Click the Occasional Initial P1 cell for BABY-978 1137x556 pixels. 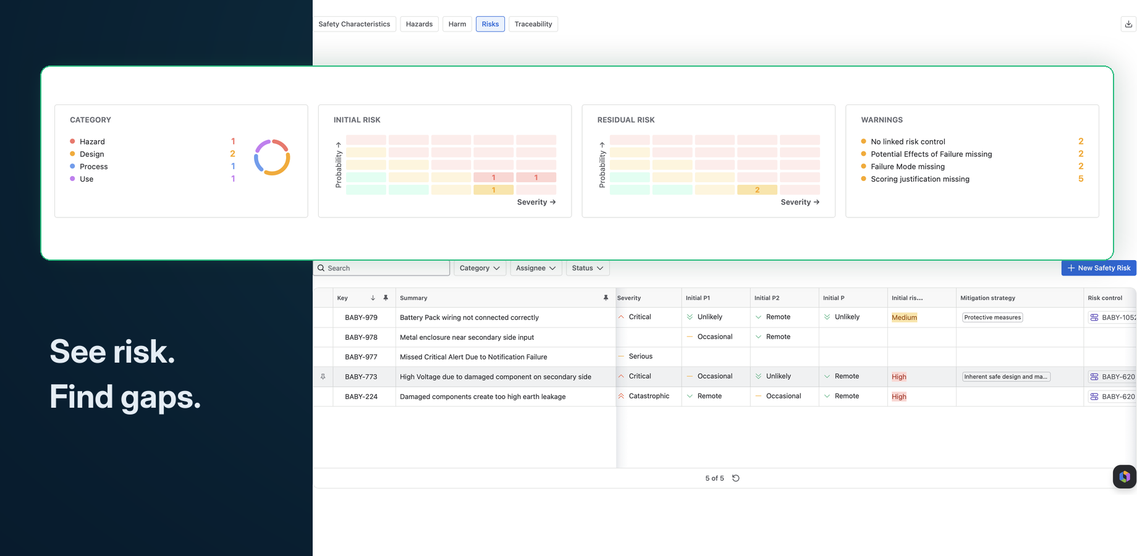click(x=716, y=337)
